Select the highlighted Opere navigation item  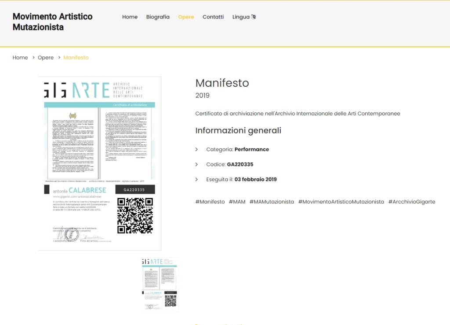tap(186, 17)
